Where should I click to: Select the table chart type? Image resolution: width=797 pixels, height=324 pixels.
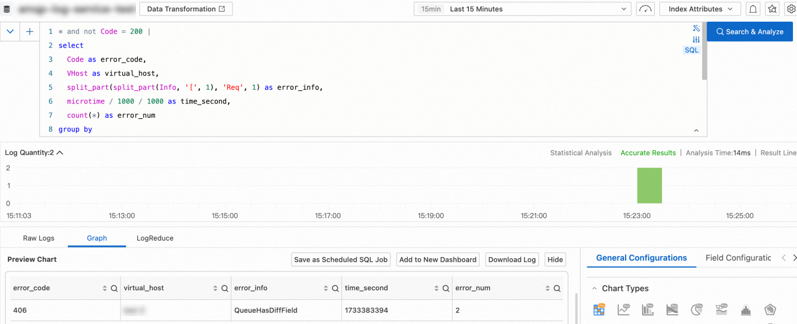tap(599, 310)
